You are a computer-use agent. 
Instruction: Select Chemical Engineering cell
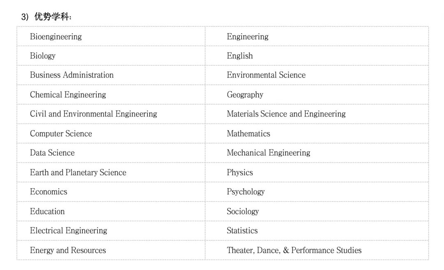pyautogui.click(x=68, y=95)
